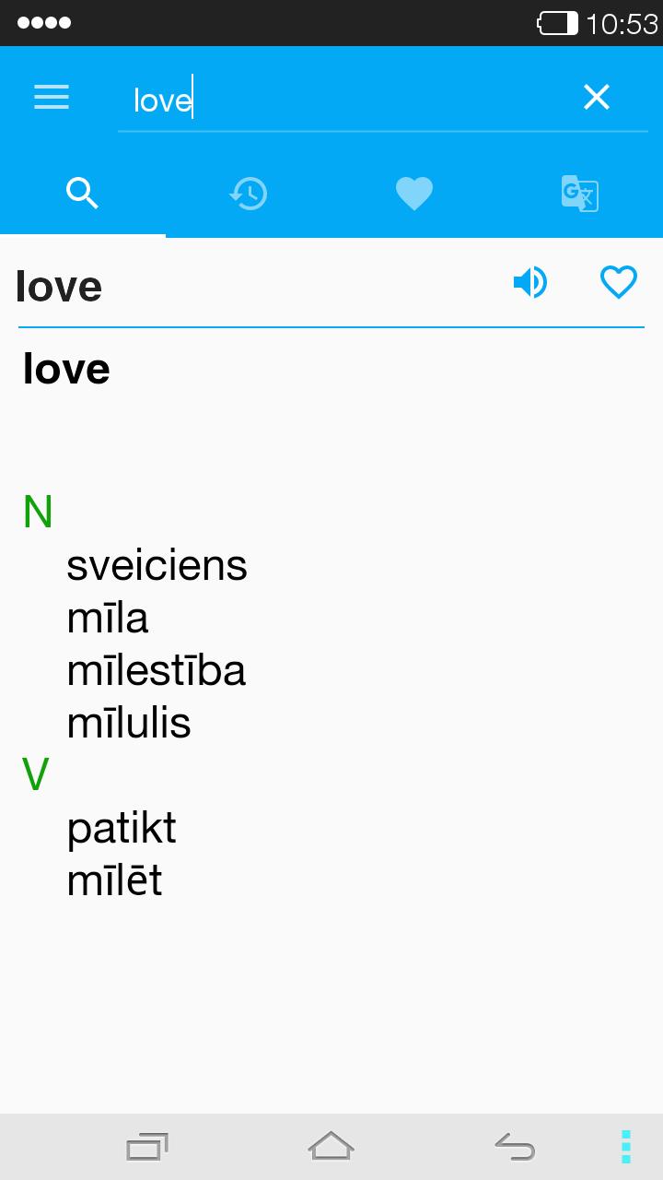
Task: Open the History tab clock icon
Action: [x=248, y=194]
